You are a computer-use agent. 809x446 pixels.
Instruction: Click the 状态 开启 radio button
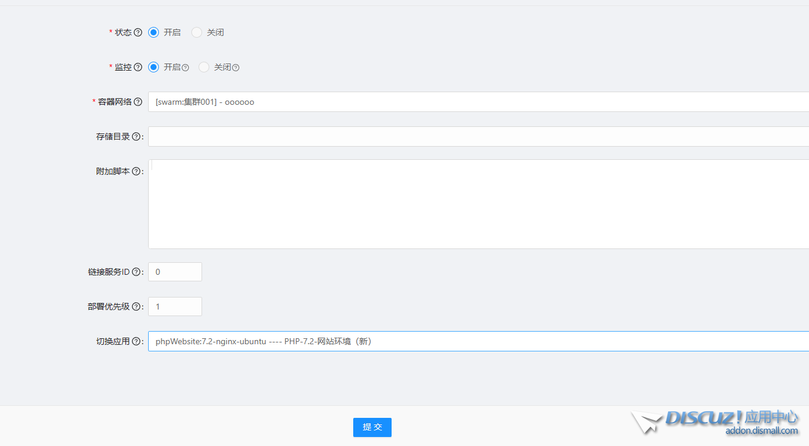click(x=154, y=32)
